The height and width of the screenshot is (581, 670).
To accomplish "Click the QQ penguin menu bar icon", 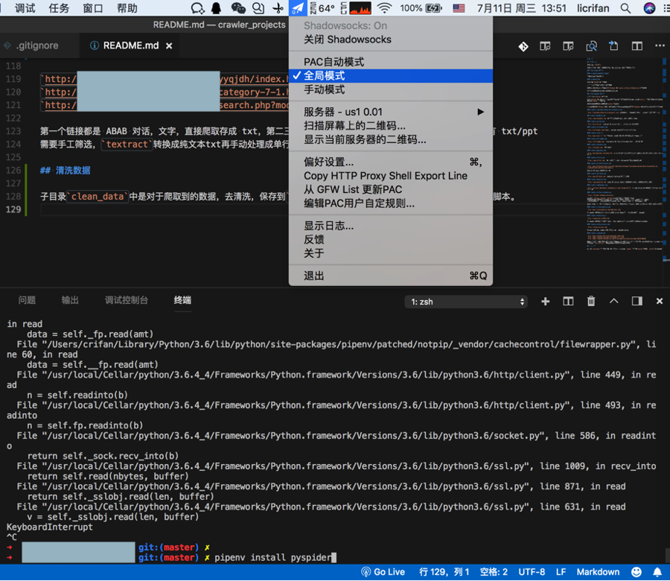I will click(x=217, y=8).
